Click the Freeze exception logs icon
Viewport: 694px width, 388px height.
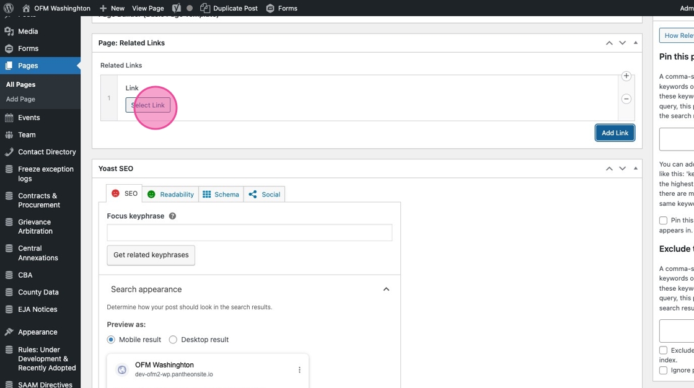tap(9, 169)
